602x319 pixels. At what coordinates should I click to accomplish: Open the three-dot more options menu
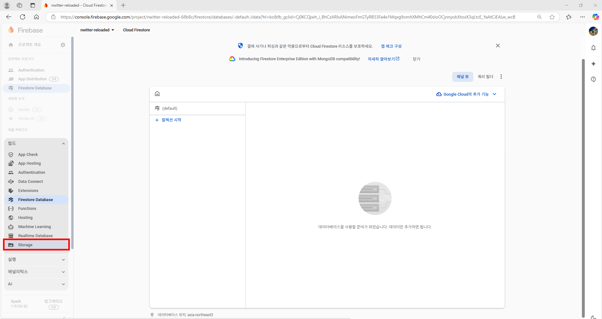click(501, 77)
